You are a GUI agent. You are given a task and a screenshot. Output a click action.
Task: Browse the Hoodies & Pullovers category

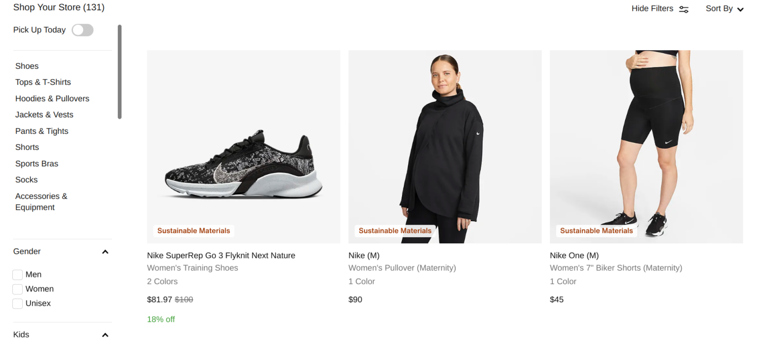click(52, 98)
